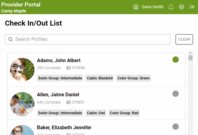
Task: Open the help question mark icon
Action: (182, 7)
